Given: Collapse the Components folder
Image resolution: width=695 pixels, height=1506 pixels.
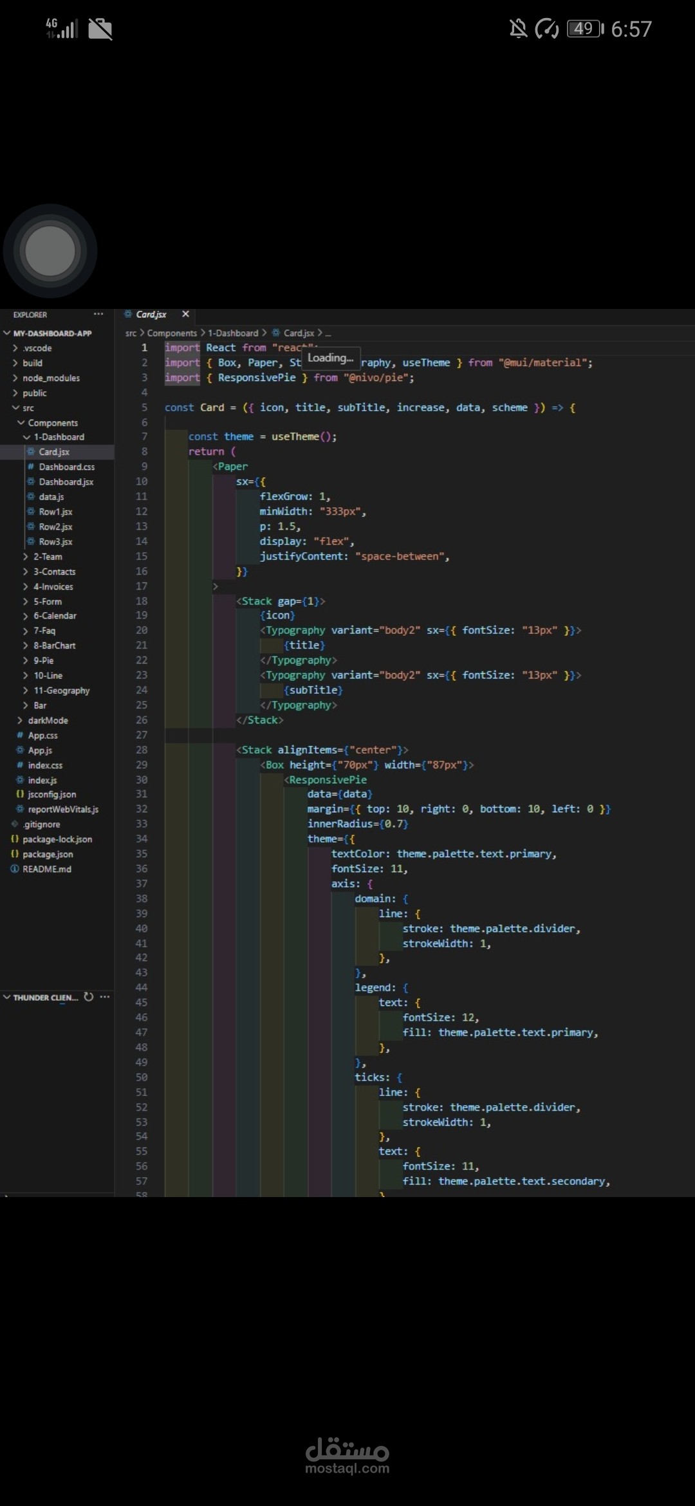Looking at the screenshot, I should (53, 423).
